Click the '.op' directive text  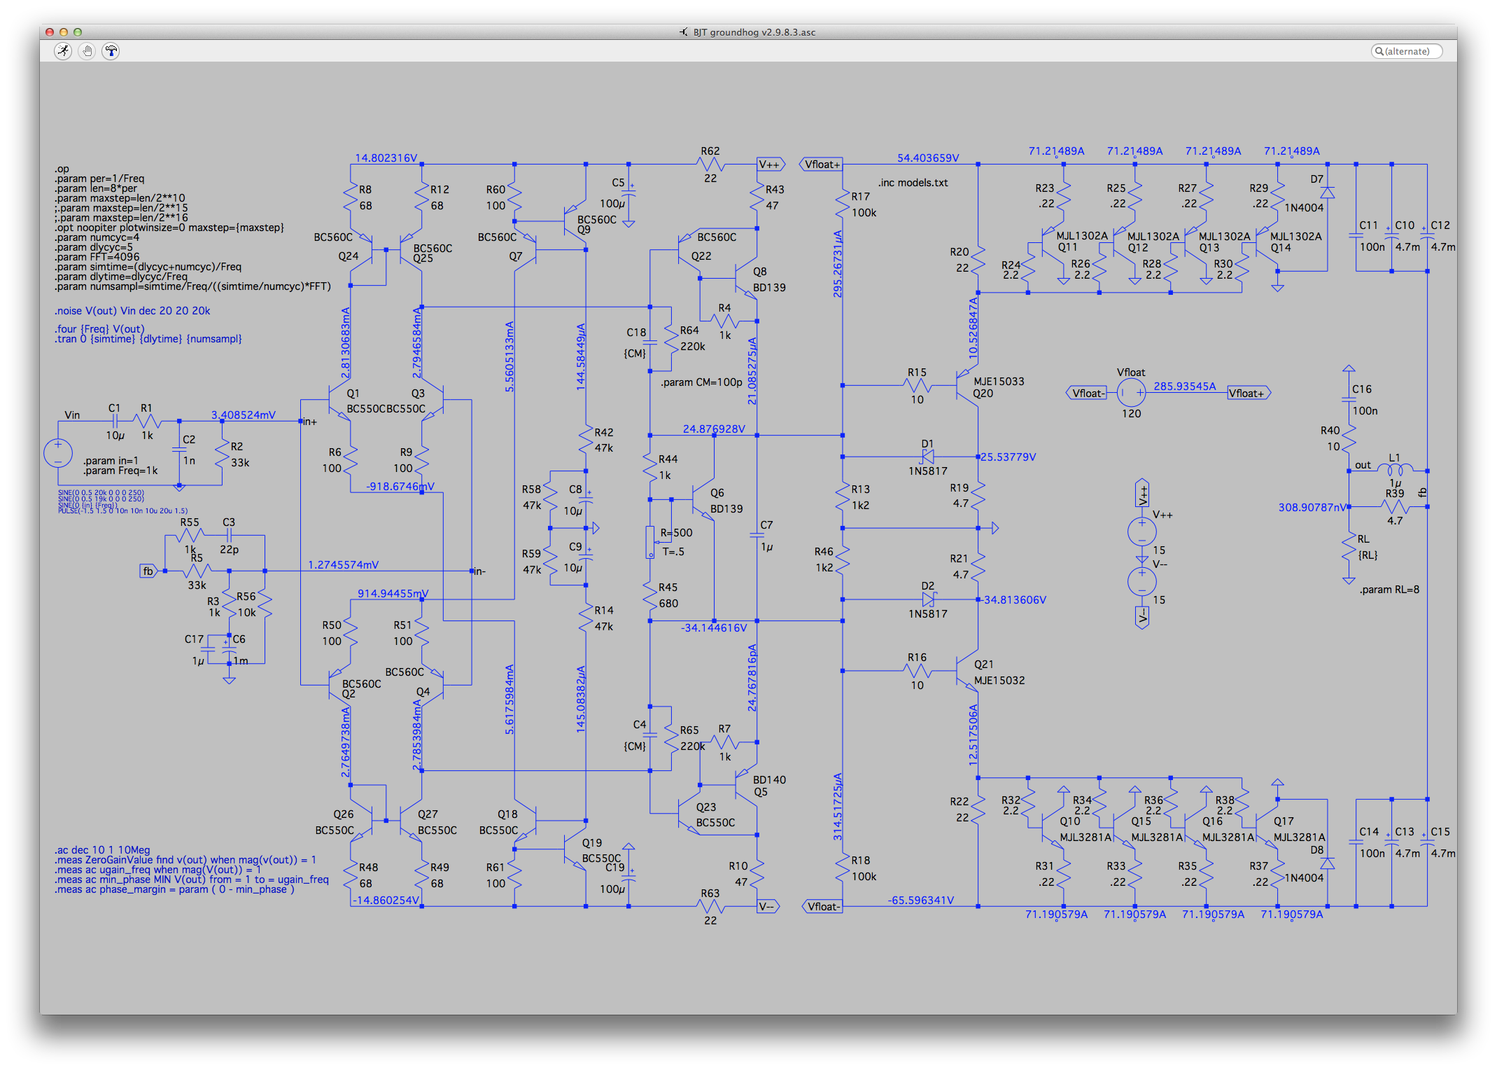[x=62, y=169]
